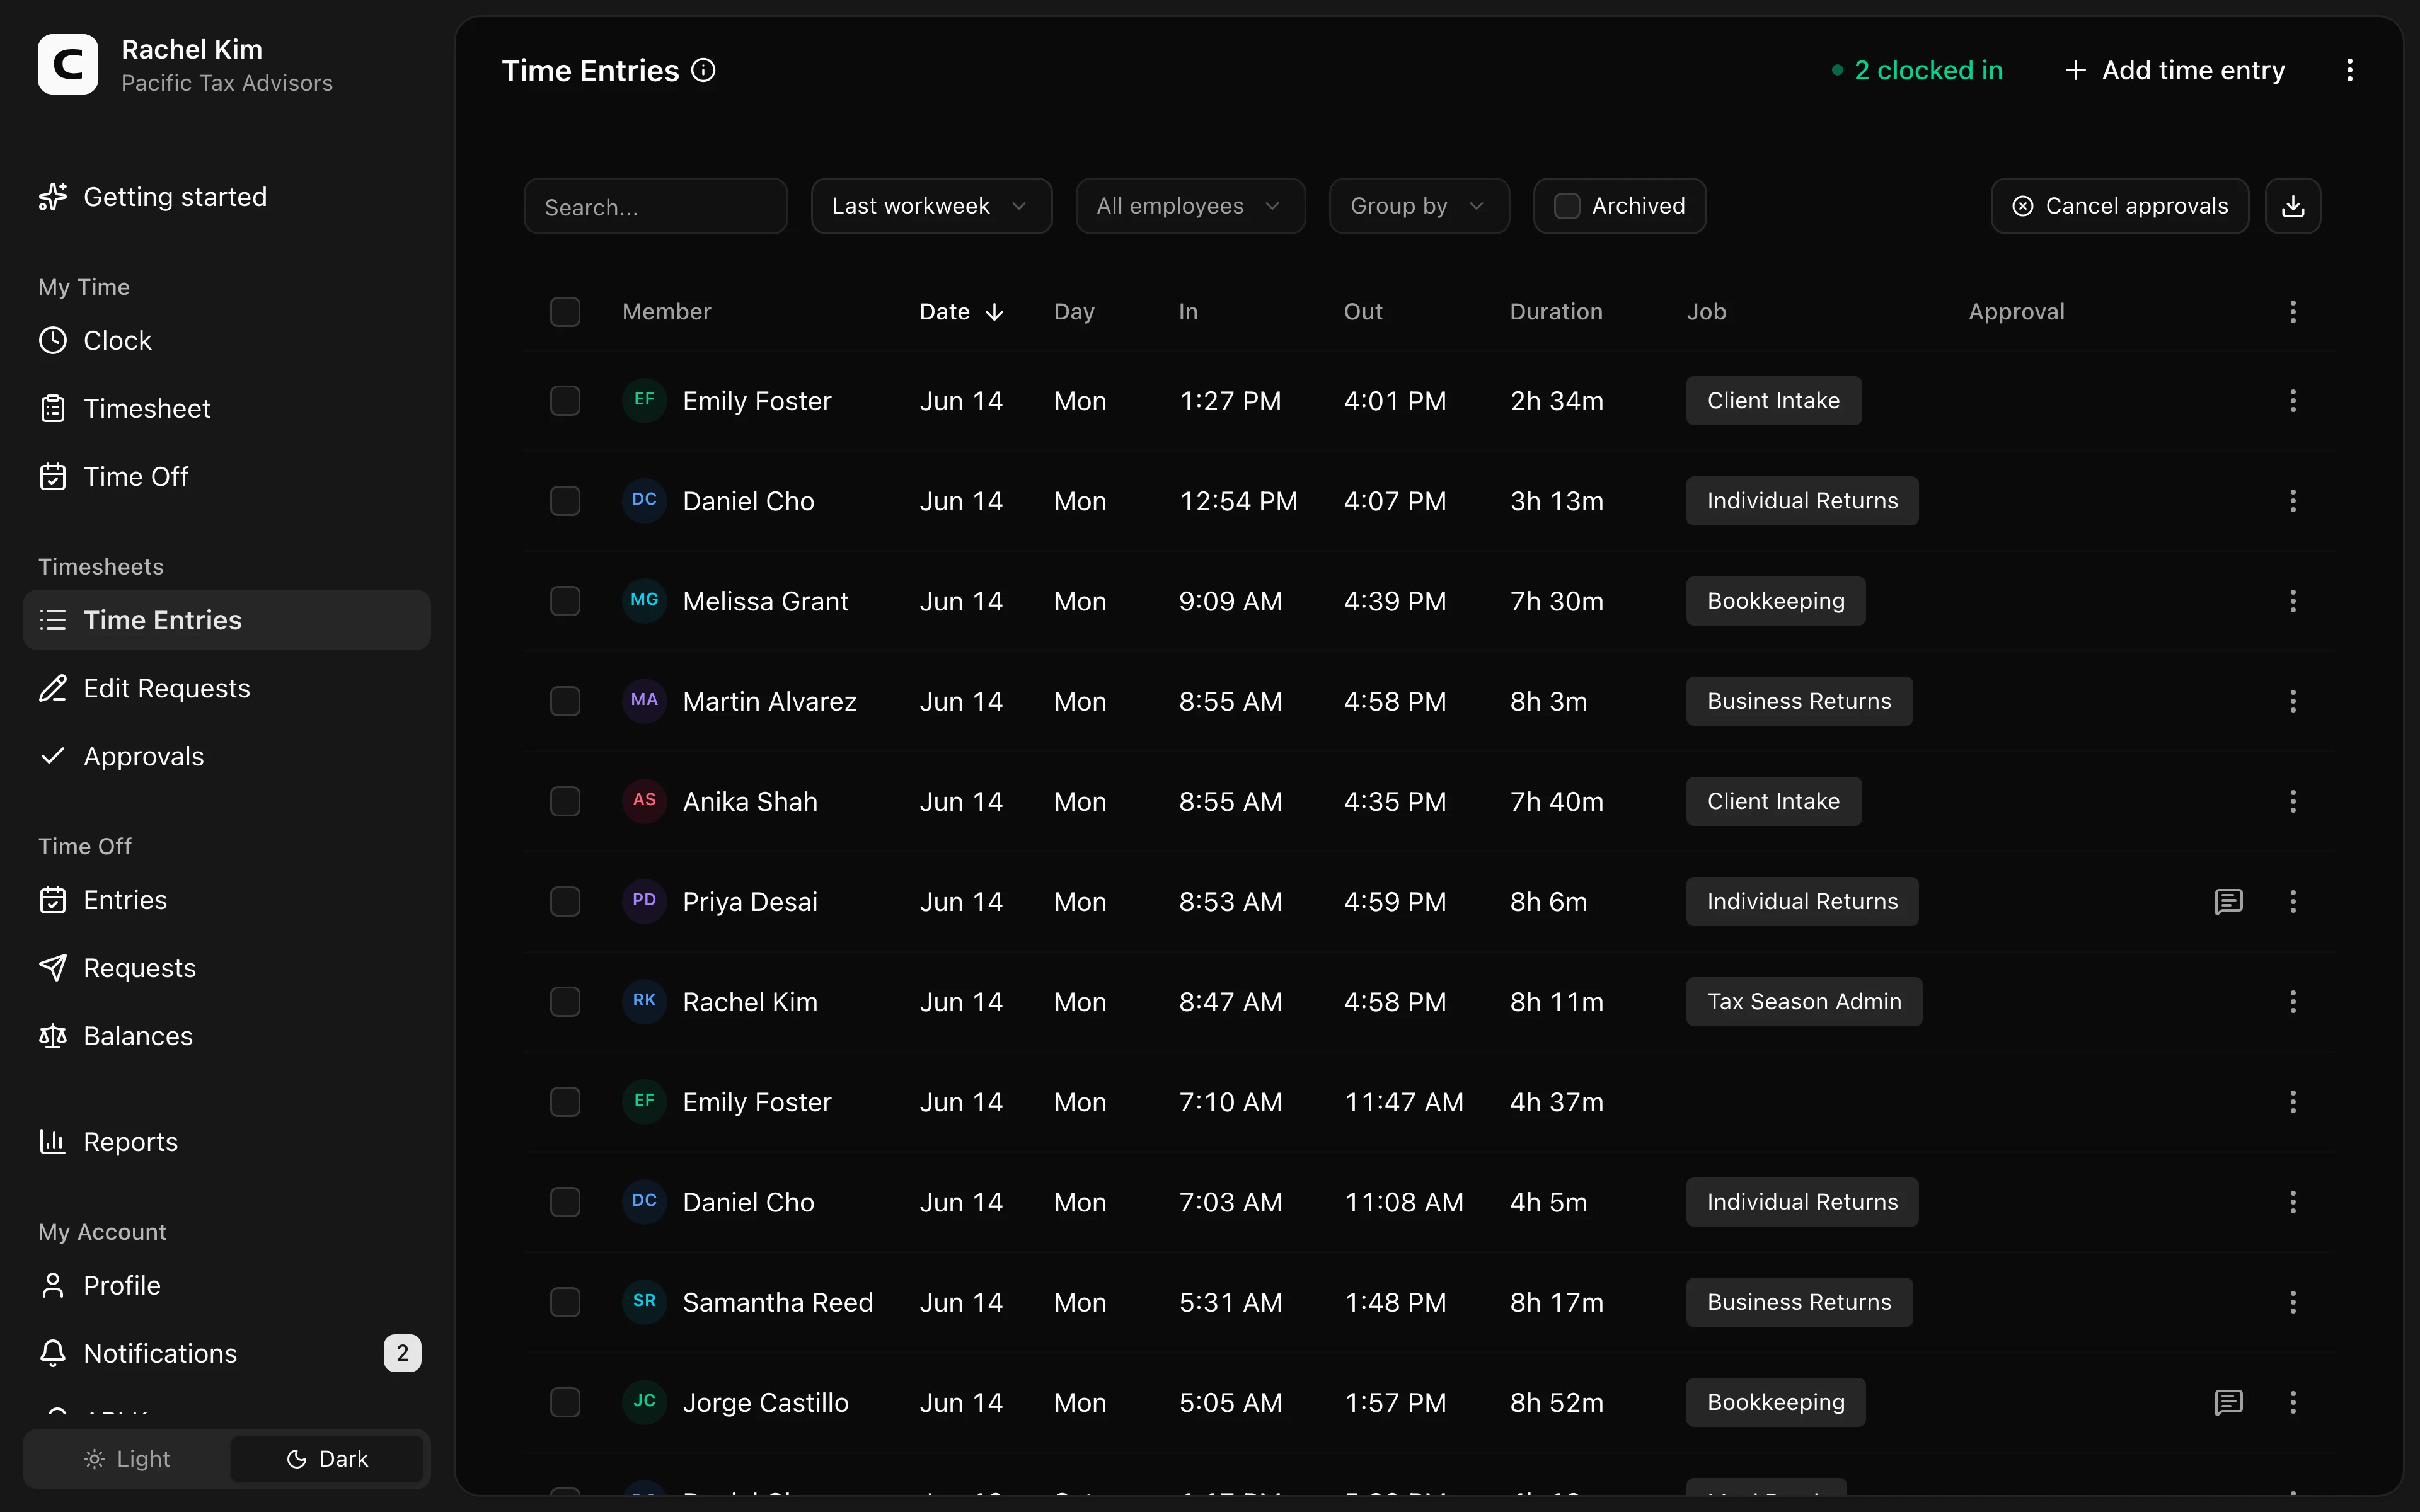
Task: Click the company logo icon in sidebar
Action: [68, 65]
